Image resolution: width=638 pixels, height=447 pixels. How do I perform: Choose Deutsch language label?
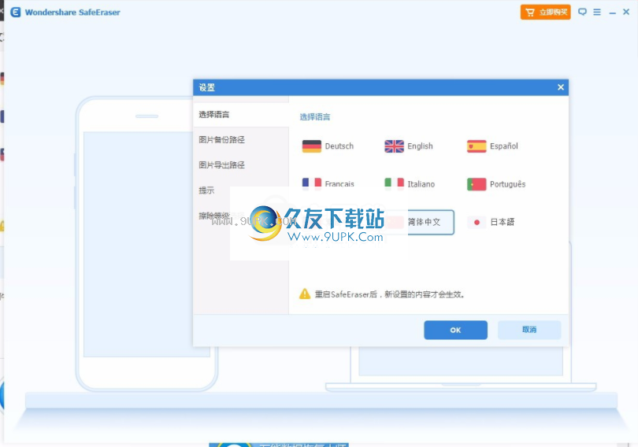pyautogui.click(x=339, y=146)
